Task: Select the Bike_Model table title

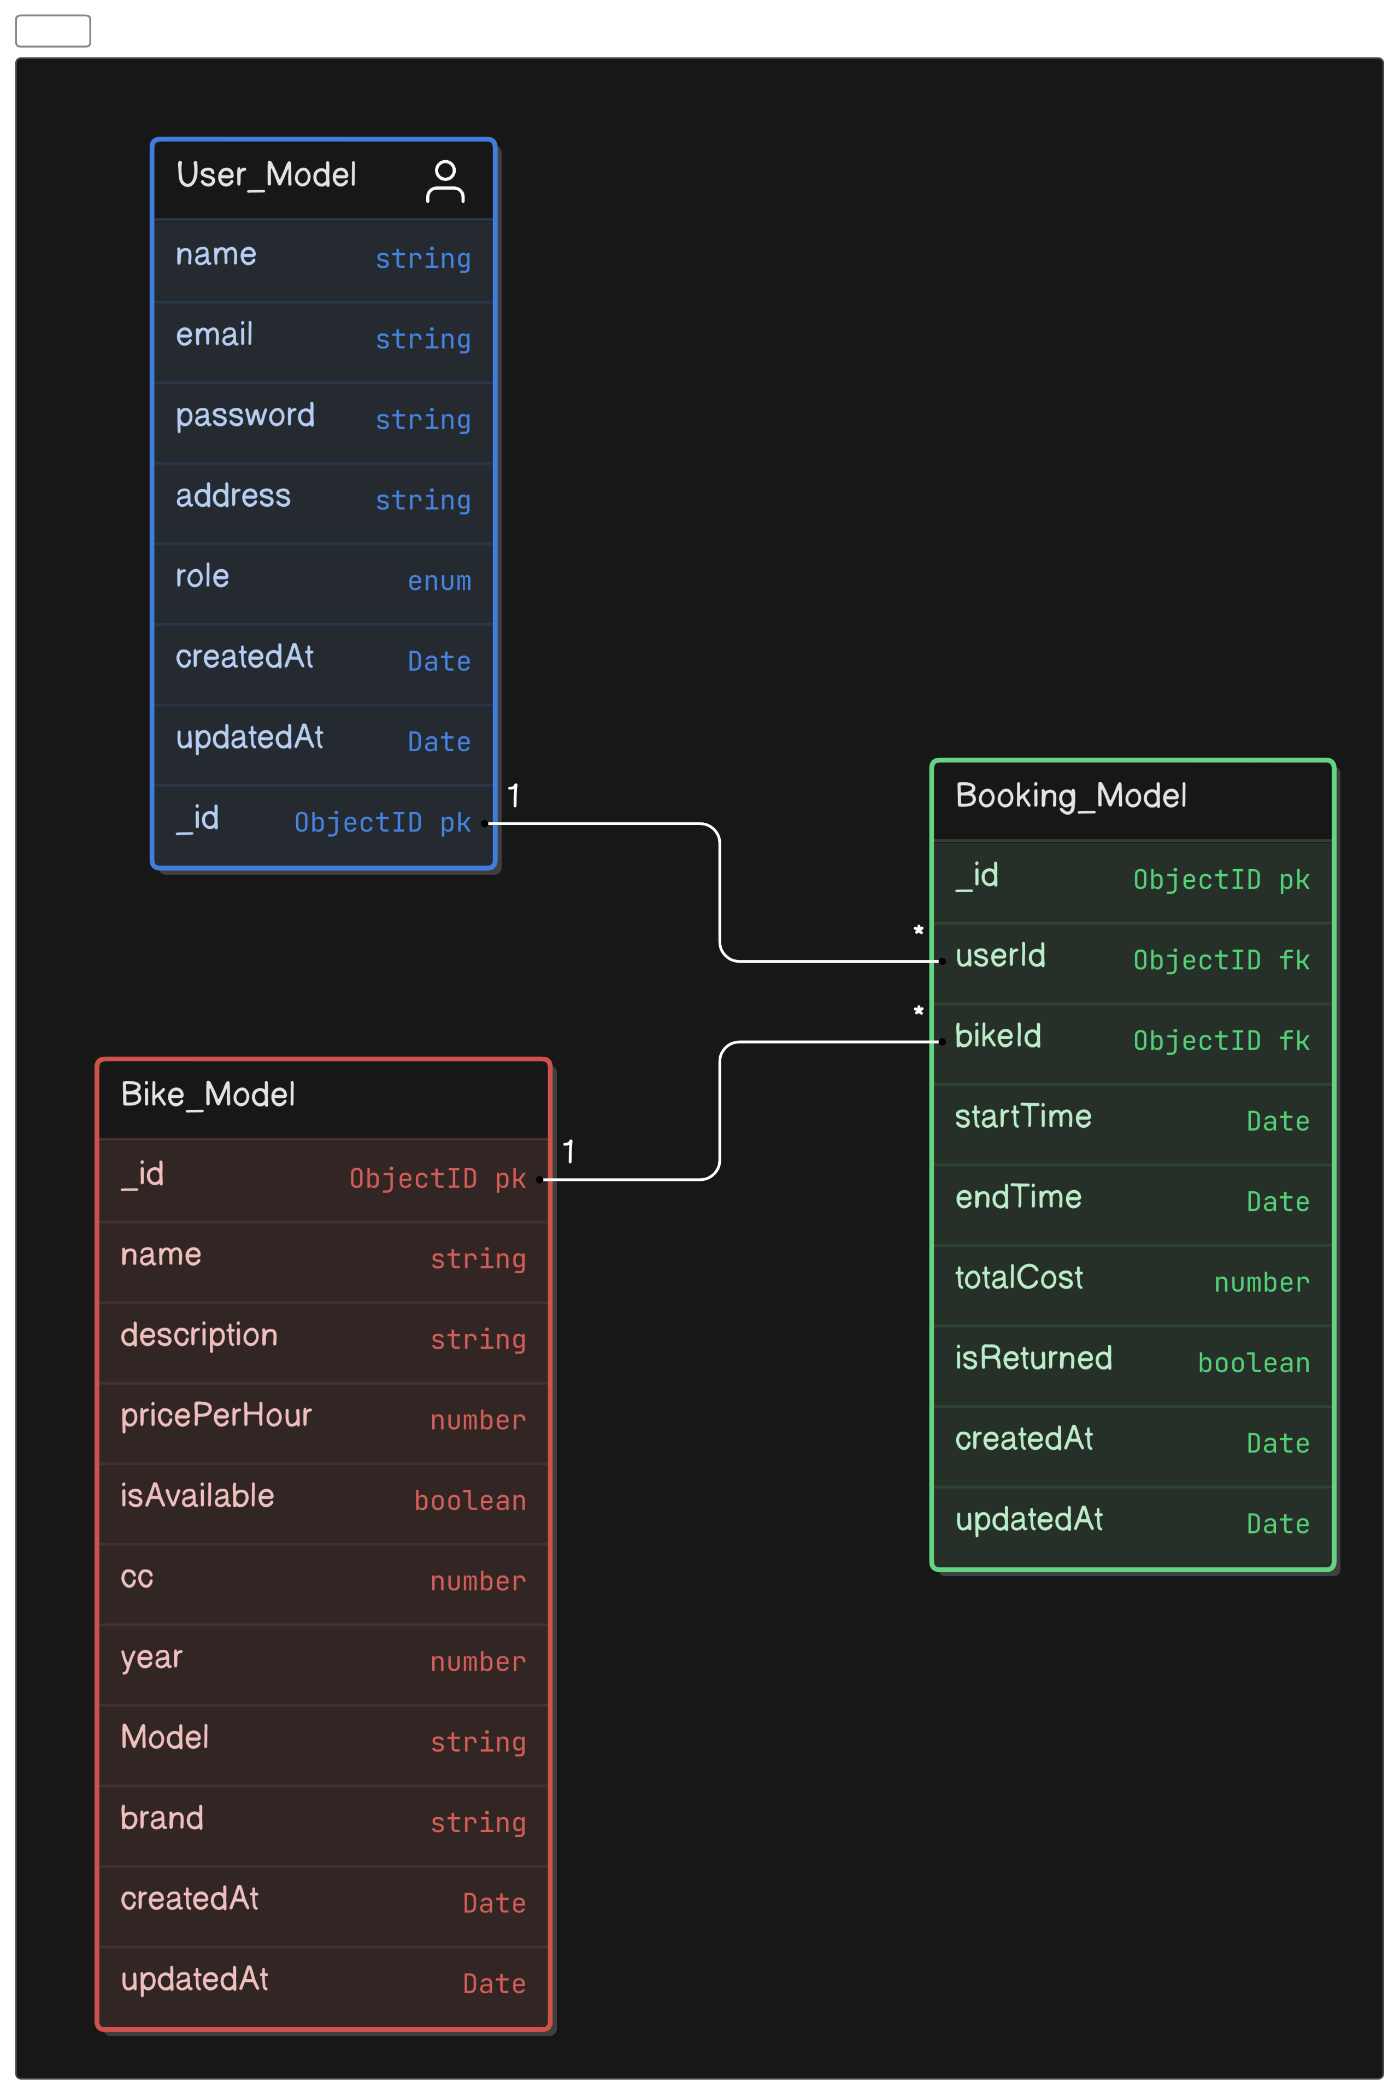Action: (x=208, y=1095)
